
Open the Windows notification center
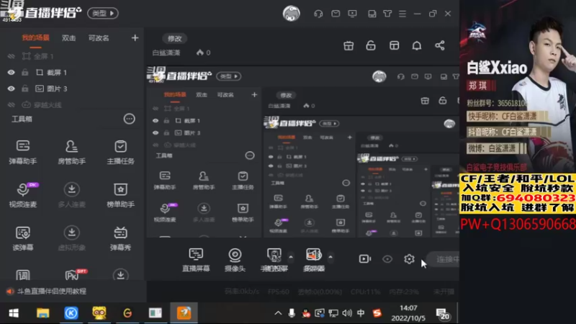pos(443,313)
